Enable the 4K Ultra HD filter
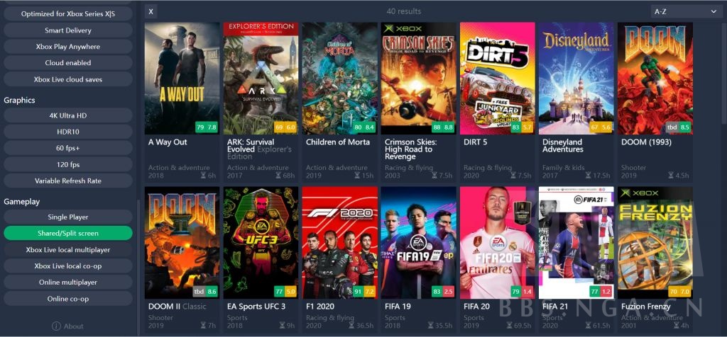 click(x=68, y=115)
